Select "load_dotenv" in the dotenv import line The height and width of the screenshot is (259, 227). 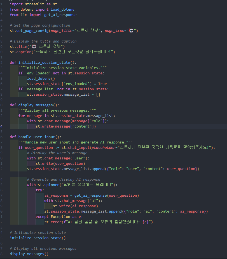pyautogui.click(x=62, y=9)
